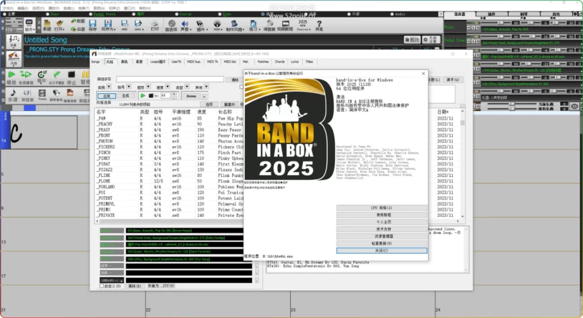Screen dimensions: 583x318
Task: Click the 关闭(C) button in About dialog
Action: (x=381, y=250)
